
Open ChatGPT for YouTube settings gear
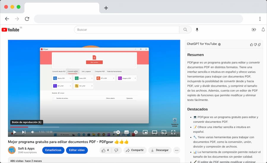coord(220,44)
